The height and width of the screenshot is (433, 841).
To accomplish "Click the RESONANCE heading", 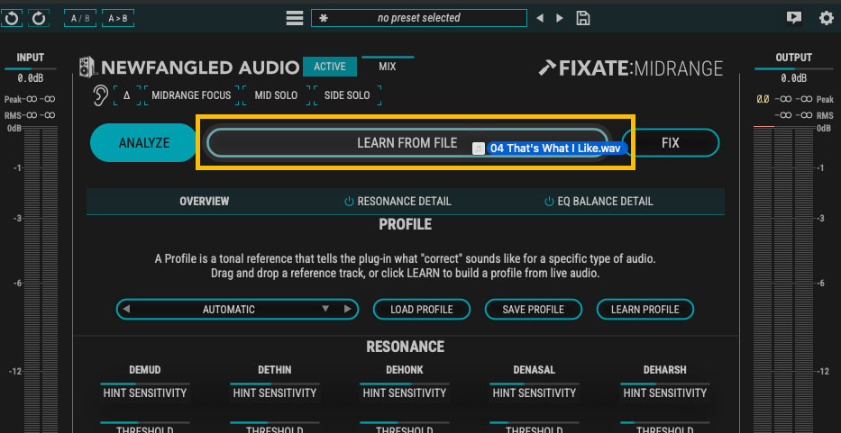I will pos(406,347).
